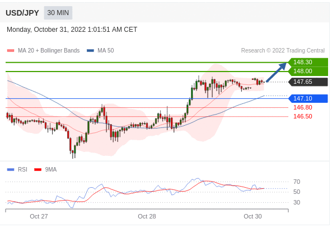Click the RSI 30 level label
This screenshot has width=332, height=228.
[x=297, y=202]
